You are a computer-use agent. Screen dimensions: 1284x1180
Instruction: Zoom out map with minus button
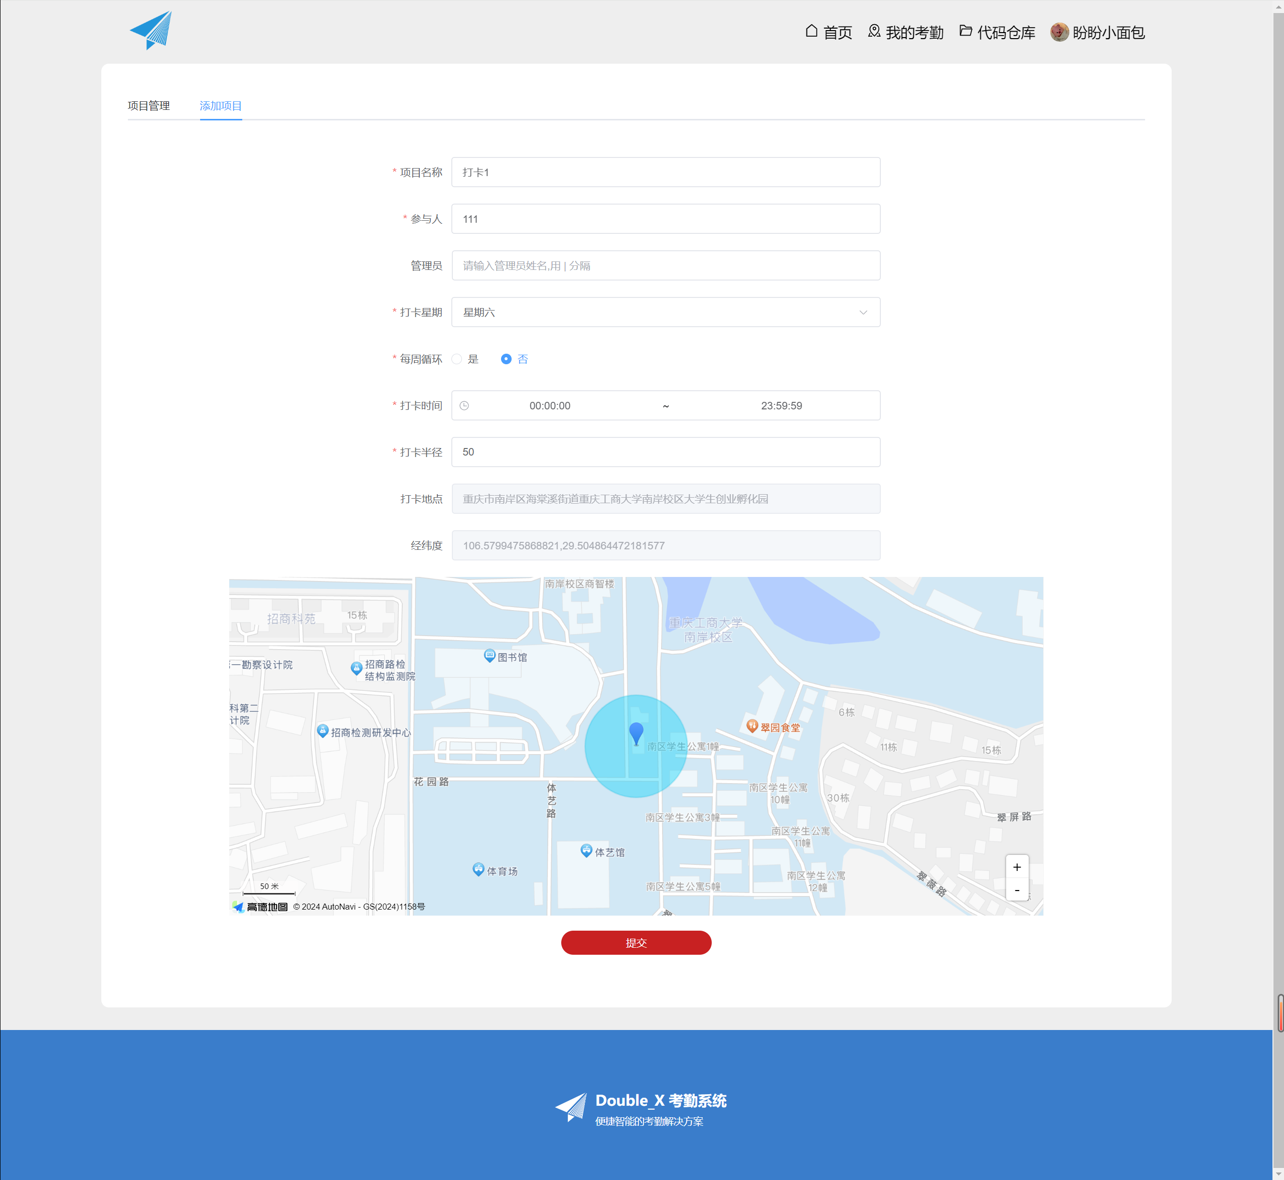pyautogui.click(x=1017, y=890)
